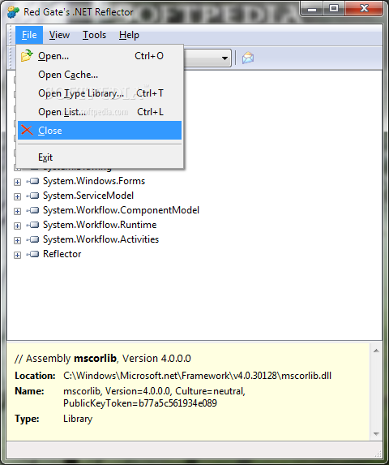
Task: Close the .NET Reflector window
Action: 364,9
